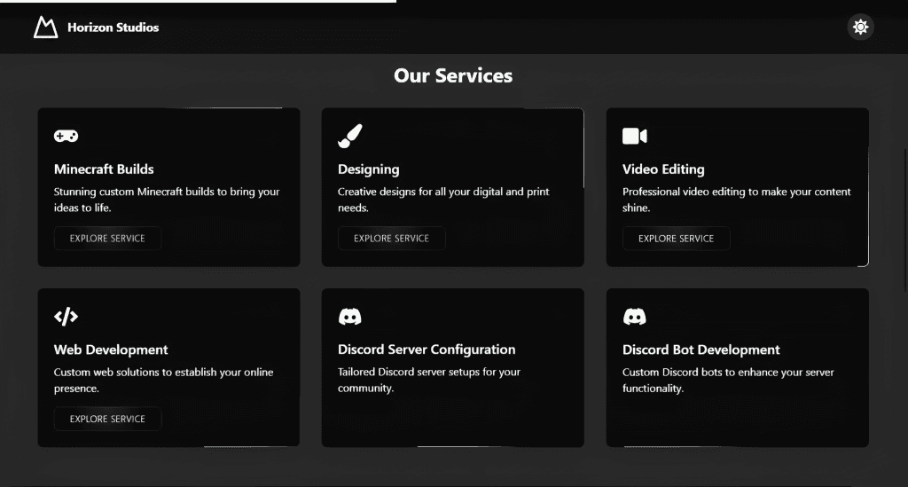Click the Discord Bot Development heading
908x487 pixels.
click(x=701, y=350)
